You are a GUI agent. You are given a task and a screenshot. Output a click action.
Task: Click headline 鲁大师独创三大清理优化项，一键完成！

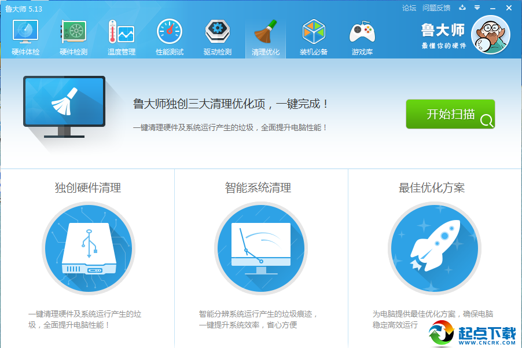coord(231,104)
